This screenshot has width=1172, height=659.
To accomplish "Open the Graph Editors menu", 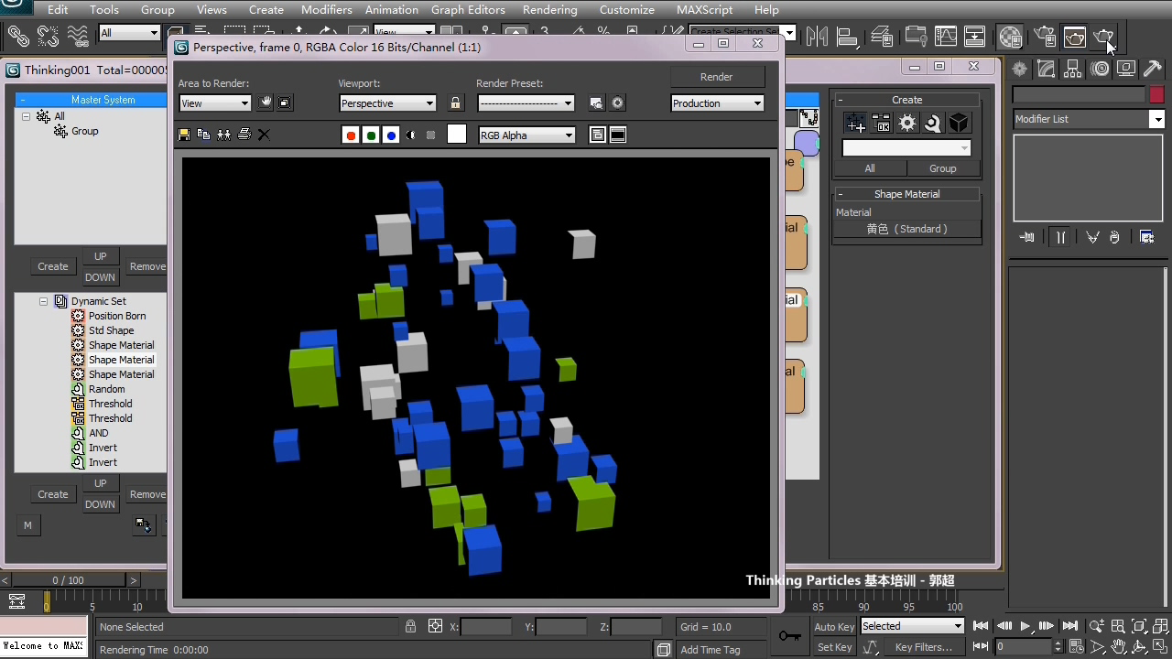I will tap(468, 9).
